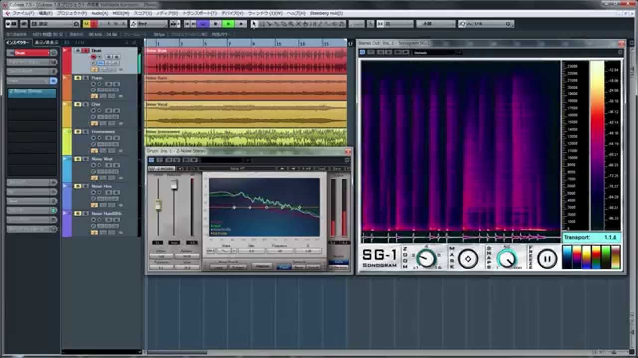Select Difference monitor mode in Z-Noise
Image resolution: width=638 pixels, height=358 pixels.
(x=339, y=267)
